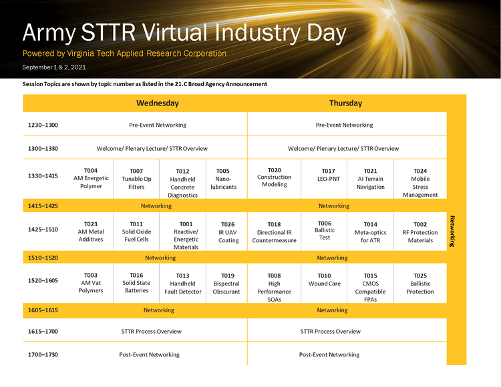This screenshot has width=501, height=387.
Task: Click the T023 AM Metal Additives session
Action: (x=91, y=232)
